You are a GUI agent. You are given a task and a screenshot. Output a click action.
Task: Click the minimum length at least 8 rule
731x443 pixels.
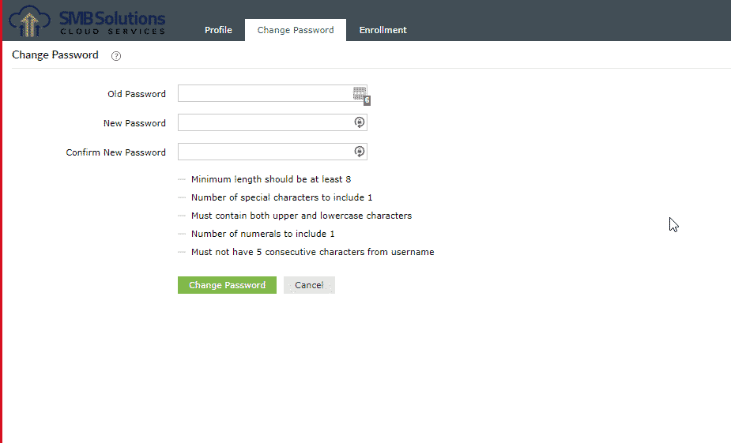(271, 179)
